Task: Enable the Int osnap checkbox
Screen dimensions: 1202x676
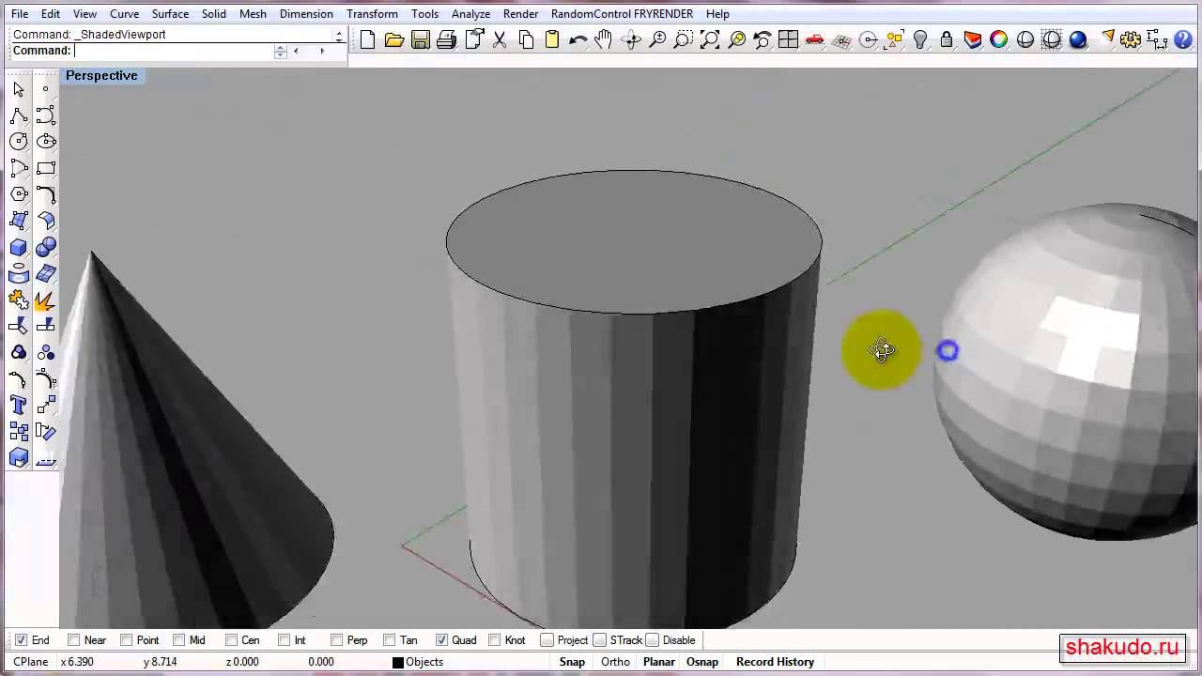Action: 285,640
